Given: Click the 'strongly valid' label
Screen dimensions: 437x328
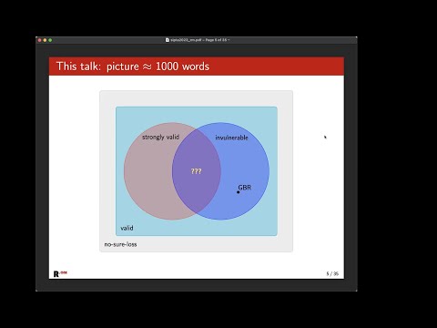Looking at the screenshot, I should point(160,137).
